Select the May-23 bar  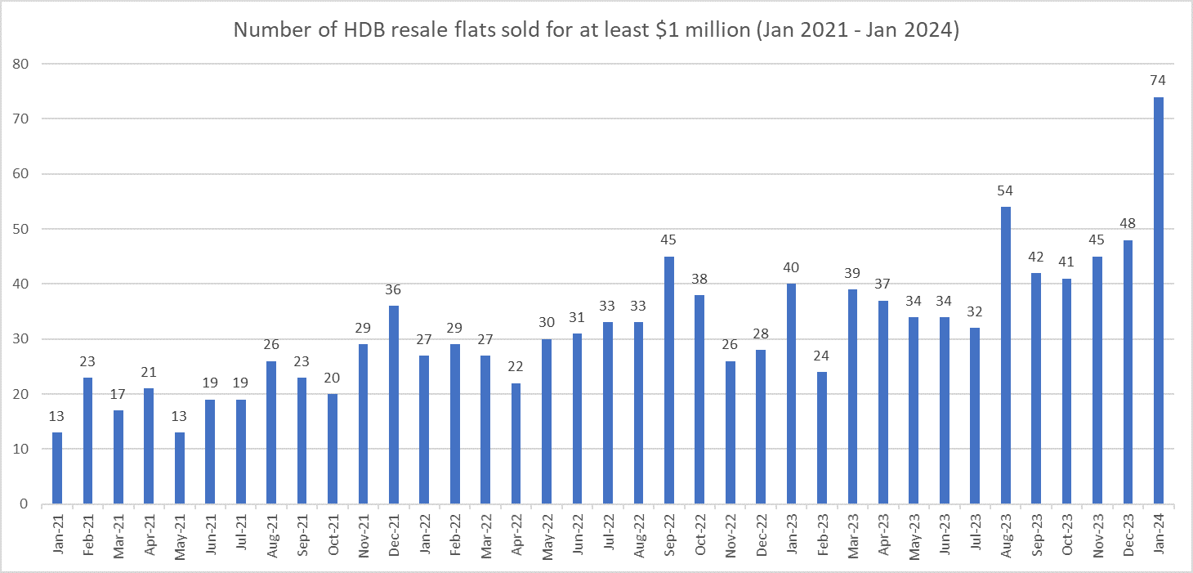click(914, 411)
